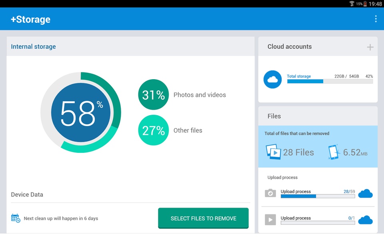The width and height of the screenshot is (384, 240).
Task: Click the removable media files icon
Action: (x=273, y=152)
